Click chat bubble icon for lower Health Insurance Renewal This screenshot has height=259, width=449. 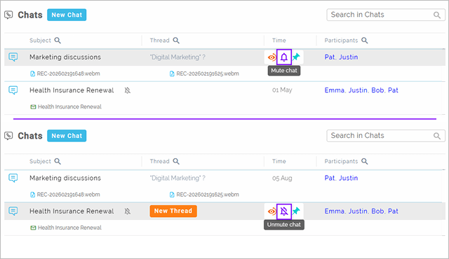coord(13,211)
